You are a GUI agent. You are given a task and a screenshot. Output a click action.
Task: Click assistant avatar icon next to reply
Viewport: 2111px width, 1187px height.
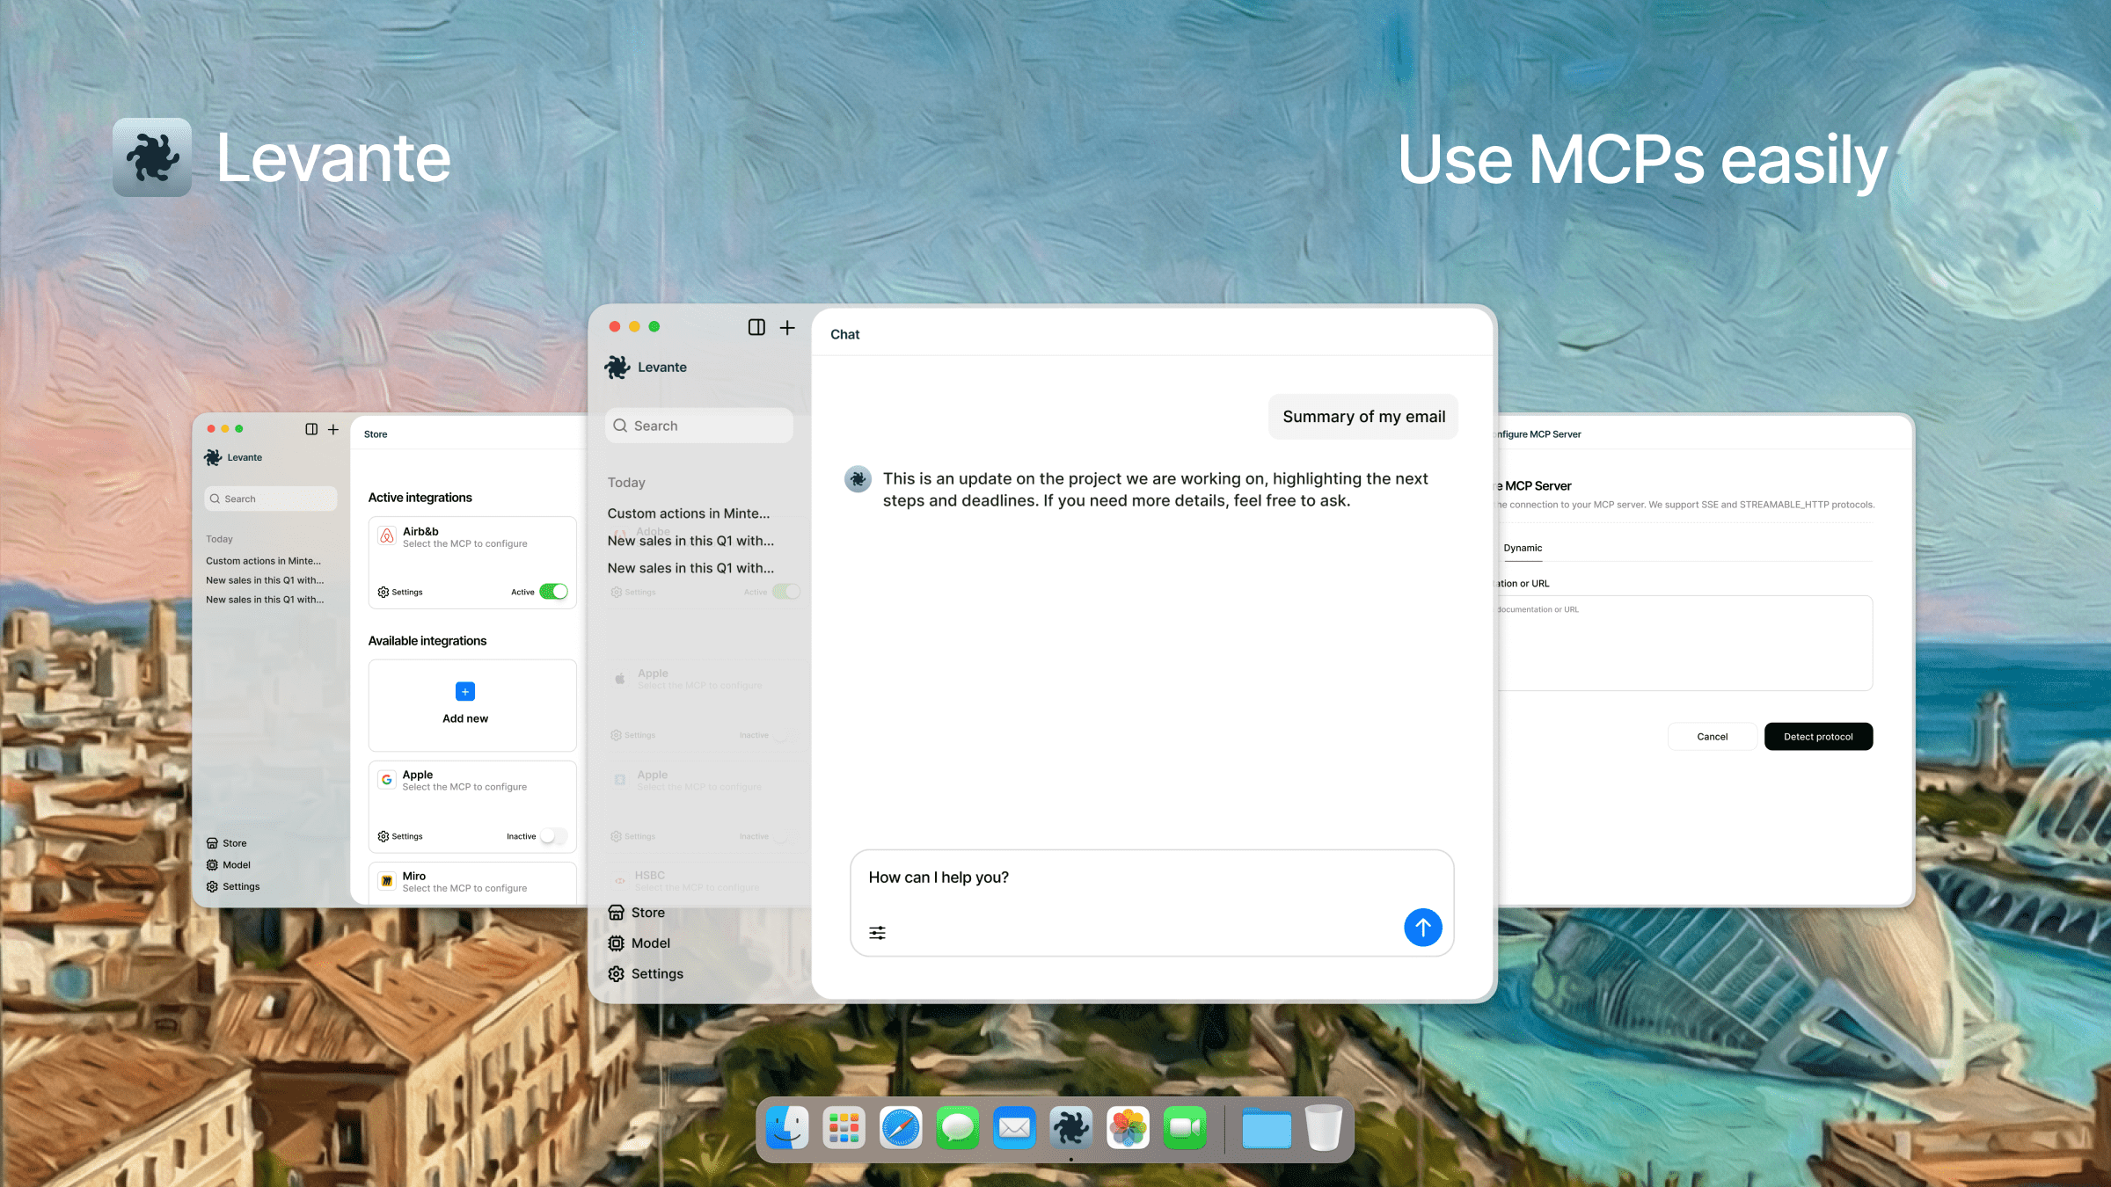pos(858,479)
